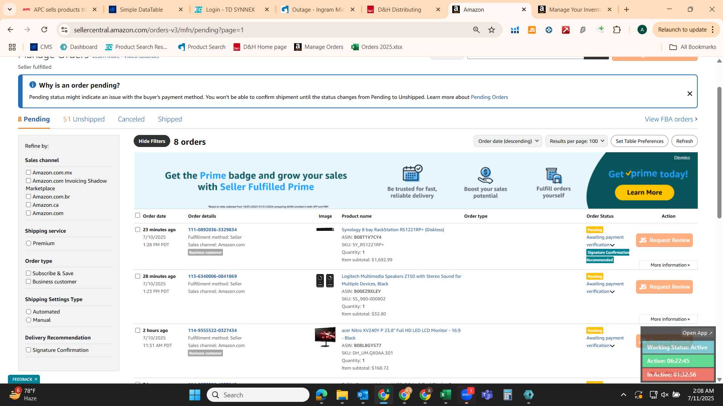The width and height of the screenshot is (723, 406).
Task: Open the Product Search Res... bookmark
Action: pyautogui.click(x=136, y=47)
